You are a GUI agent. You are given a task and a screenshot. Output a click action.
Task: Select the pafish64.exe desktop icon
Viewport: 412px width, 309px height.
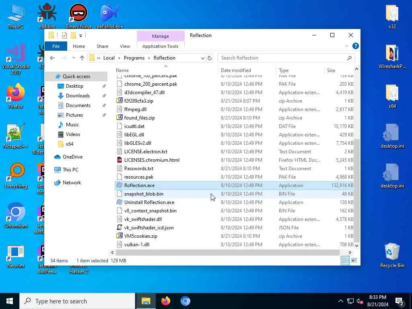tap(109, 16)
